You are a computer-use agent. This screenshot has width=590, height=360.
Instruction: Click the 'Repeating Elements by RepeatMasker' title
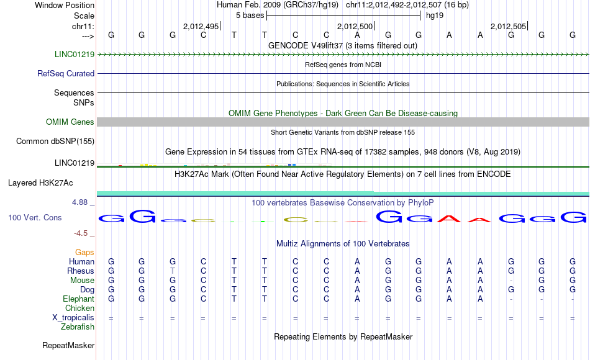click(343, 336)
